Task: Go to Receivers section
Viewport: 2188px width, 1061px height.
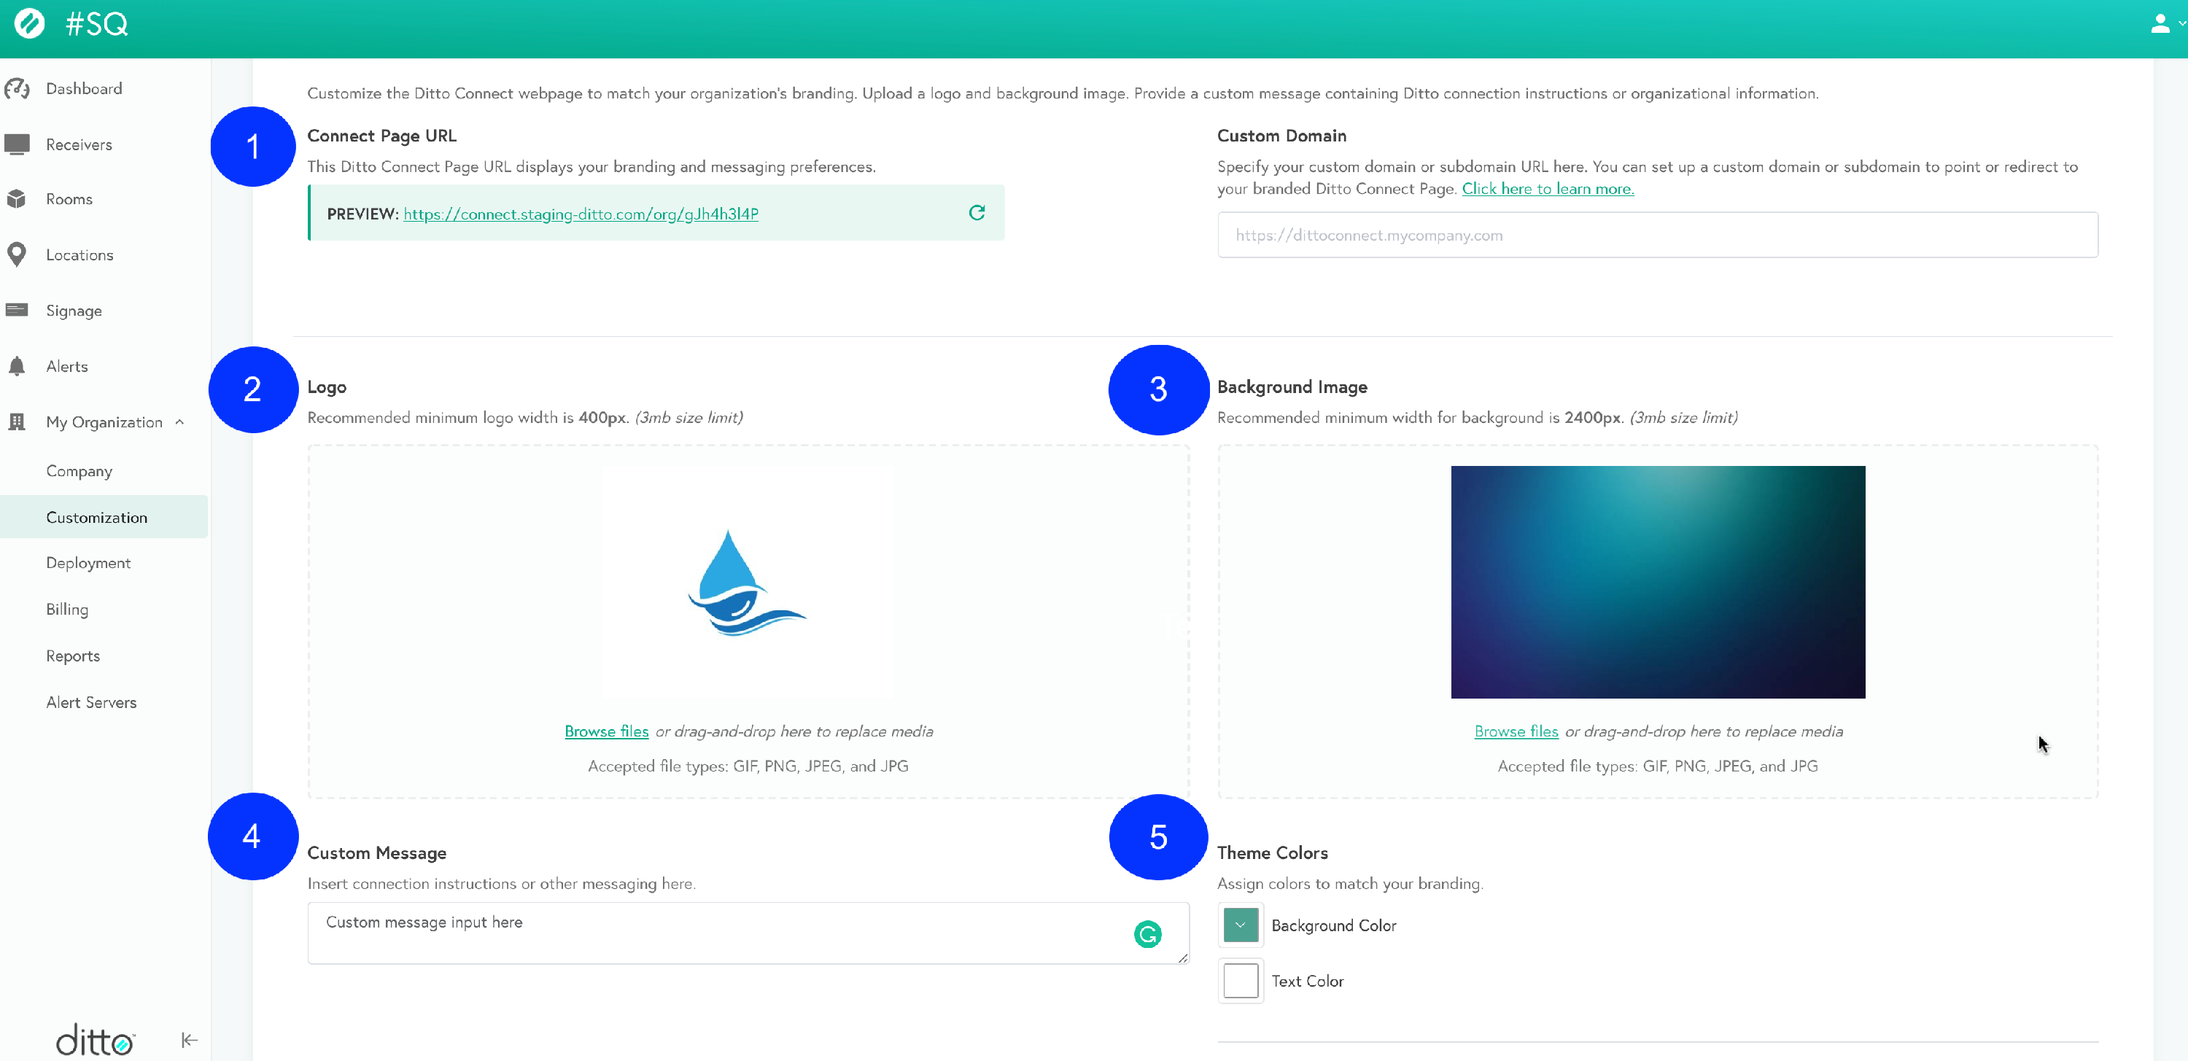Action: pyautogui.click(x=79, y=144)
